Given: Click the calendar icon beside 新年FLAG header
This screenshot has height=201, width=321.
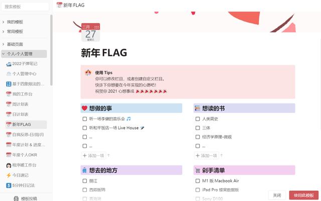Looking at the screenshot, I should click(59, 4).
